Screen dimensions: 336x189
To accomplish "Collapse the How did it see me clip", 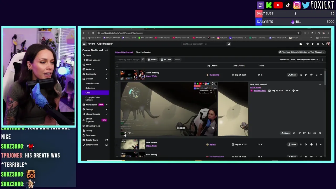I will (320, 84).
